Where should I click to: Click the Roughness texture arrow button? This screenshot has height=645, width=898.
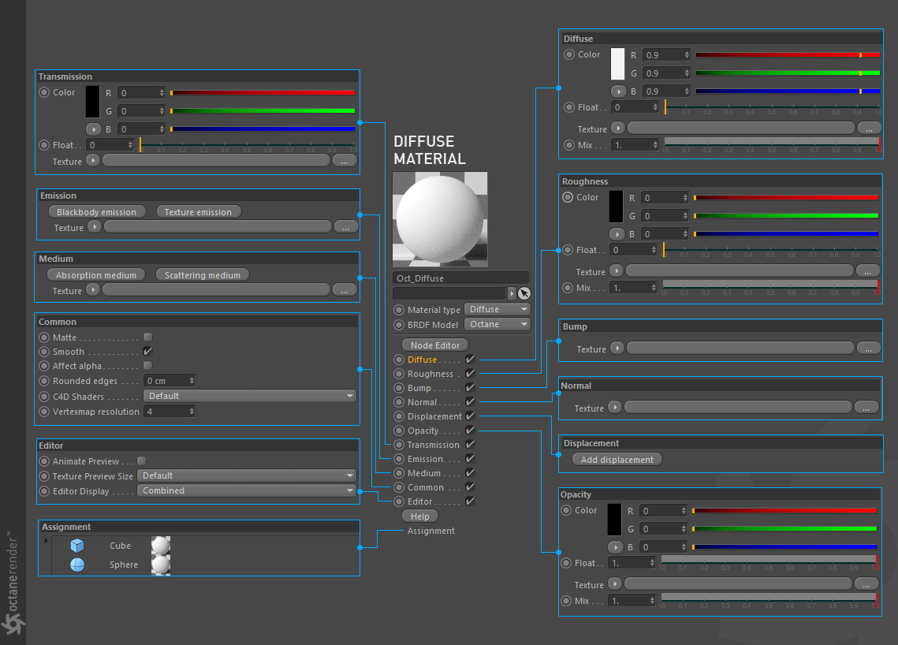click(x=616, y=271)
